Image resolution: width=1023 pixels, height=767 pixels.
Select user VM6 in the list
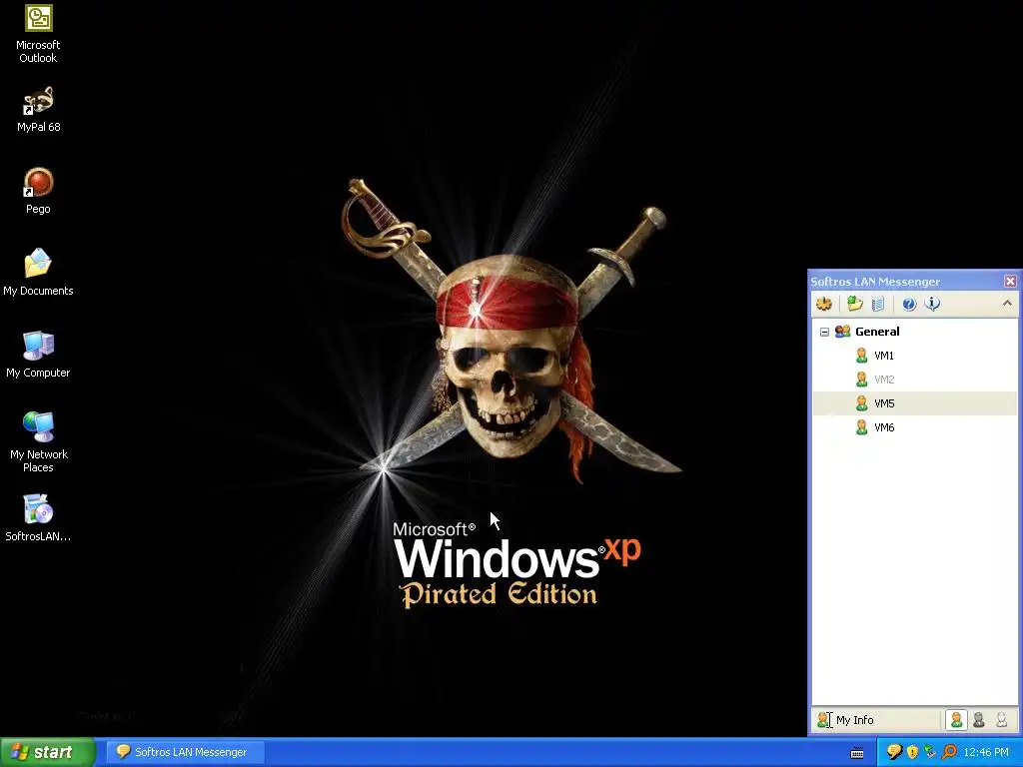click(x=915, y=427)
